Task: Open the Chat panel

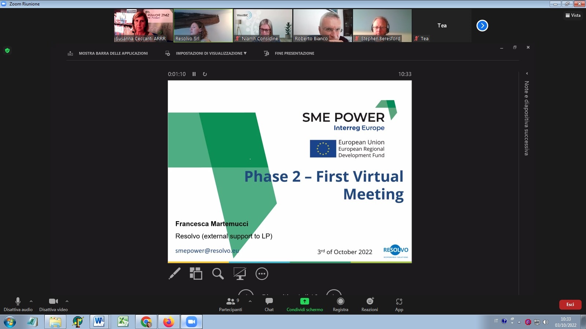Action: pyautogui.click(x=269, y=304)
